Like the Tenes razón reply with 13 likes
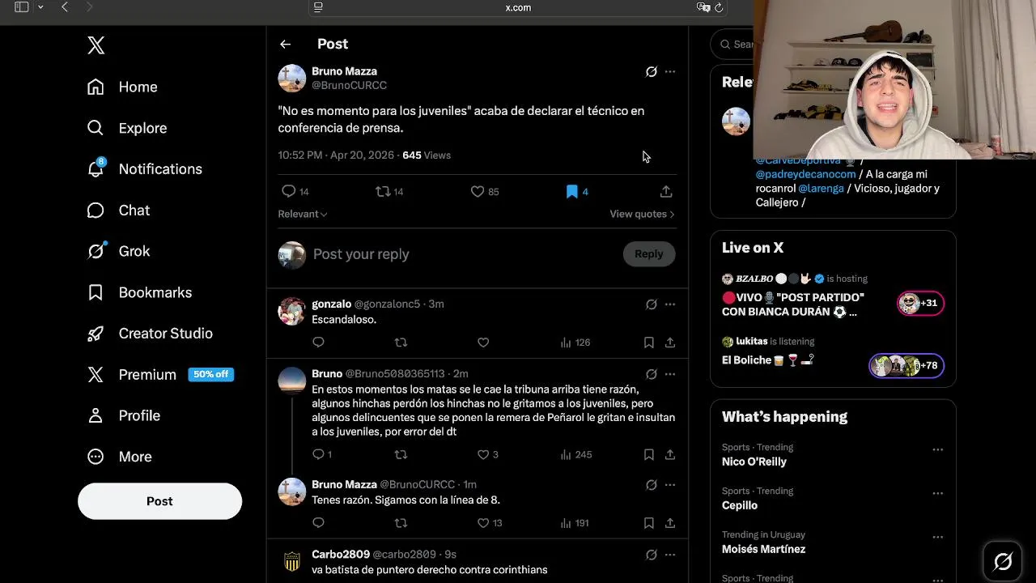The image size is (1036, 583). [x=490, y=523]
